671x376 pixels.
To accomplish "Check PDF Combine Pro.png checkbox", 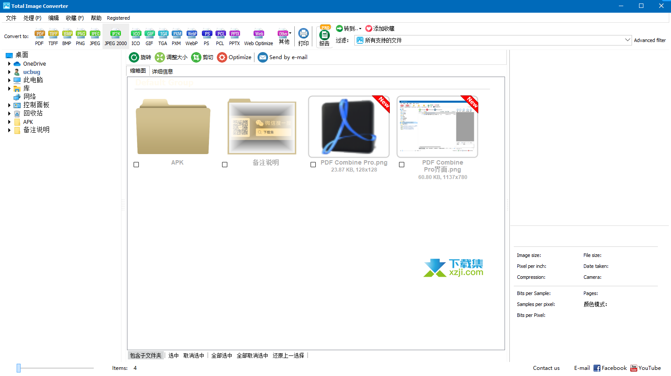I will [313, 165].
